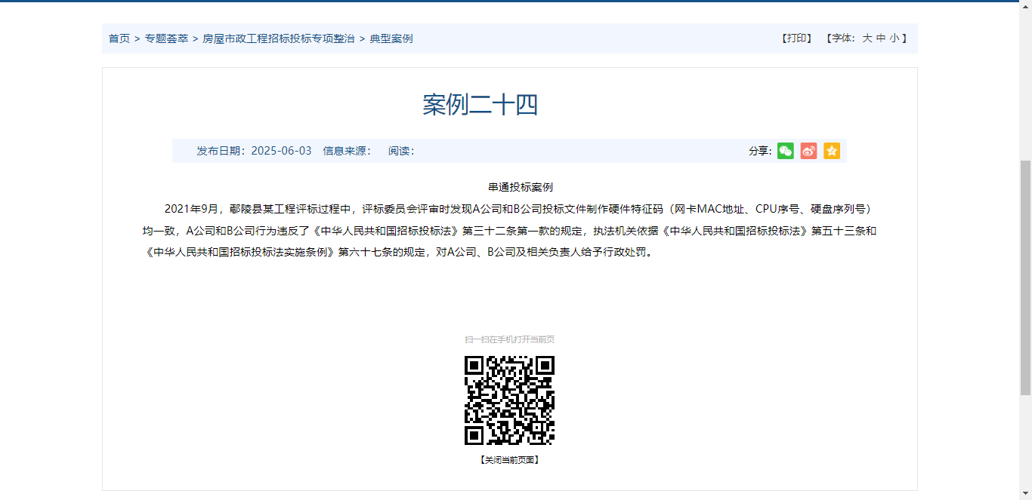Click the text 扫一扫在手机打开当前页

point(510,339)
